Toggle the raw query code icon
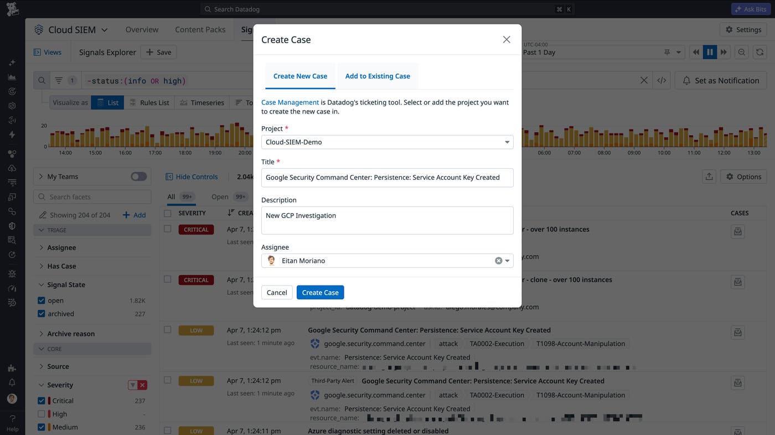The width and height of the screenshot is (775, 435). (662, 80)
